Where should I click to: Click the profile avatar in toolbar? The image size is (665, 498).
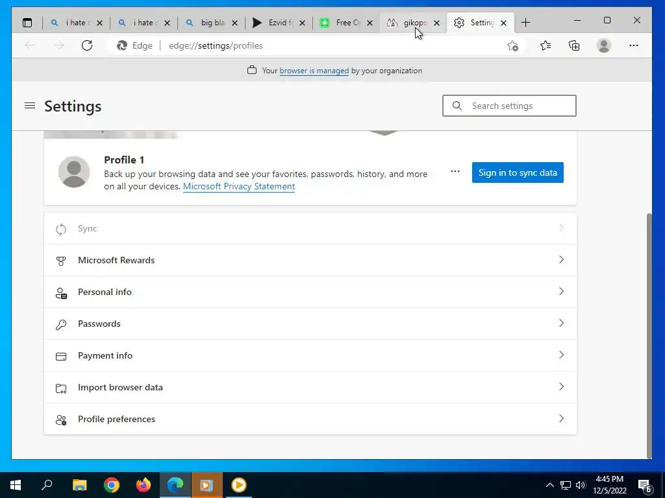603,45
